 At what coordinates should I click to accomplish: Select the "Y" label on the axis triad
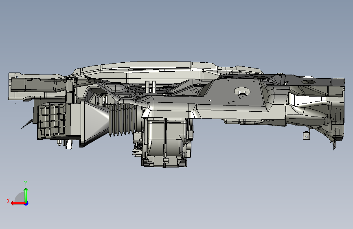pos(26,183)
